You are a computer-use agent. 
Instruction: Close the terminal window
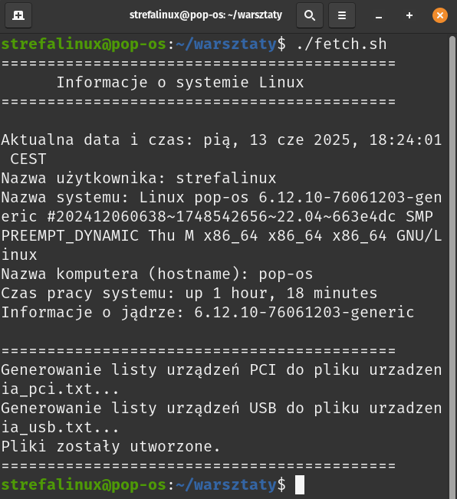(440, 15)
